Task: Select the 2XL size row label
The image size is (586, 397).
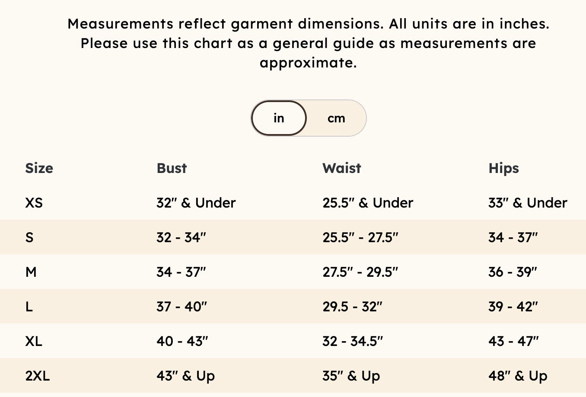Action: click(x=38, y=376)
